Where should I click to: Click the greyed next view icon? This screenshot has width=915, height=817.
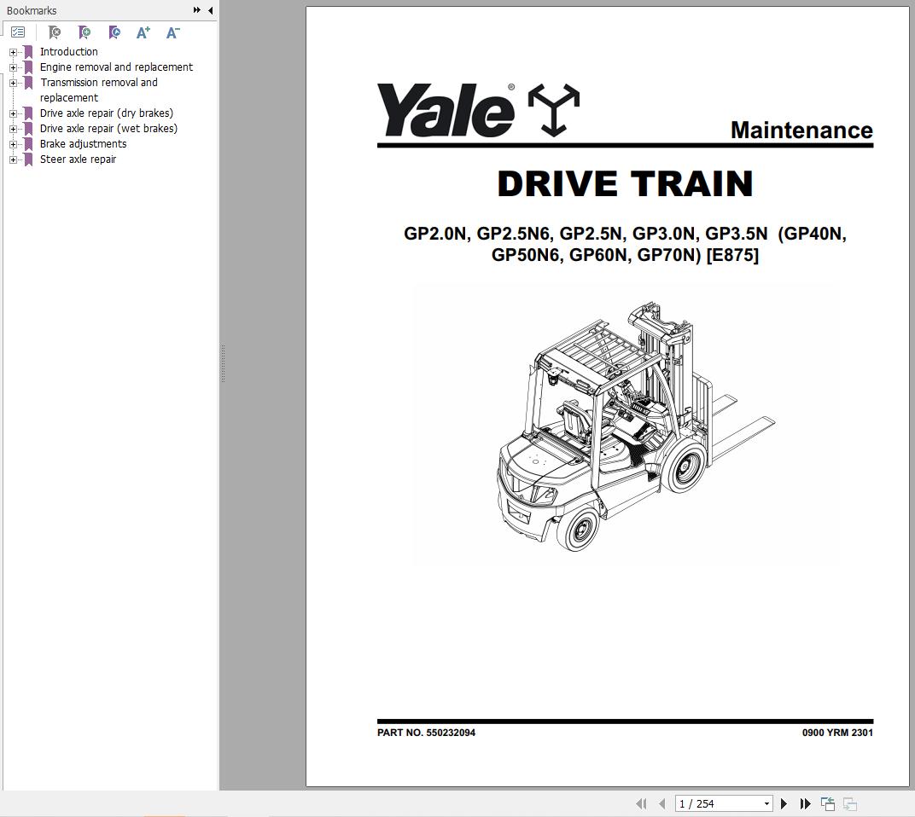850,804
